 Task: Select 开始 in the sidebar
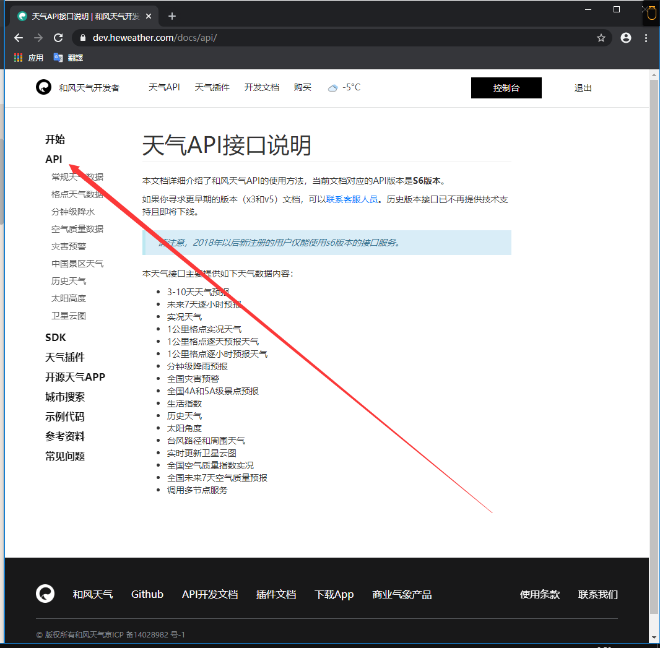click(x=55, y=139)
